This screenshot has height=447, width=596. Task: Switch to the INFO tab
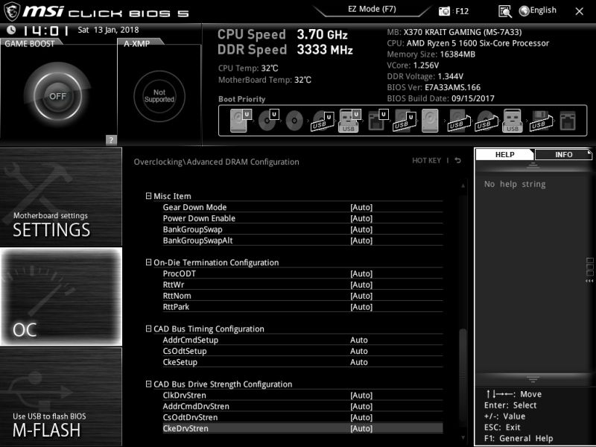click(x=563, y=154)
